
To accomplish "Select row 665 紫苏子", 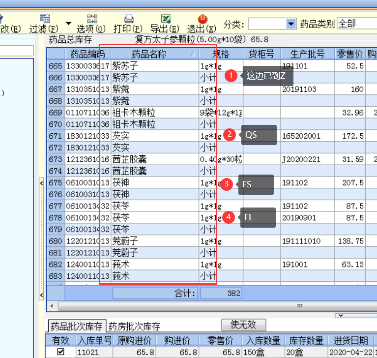I will tap(211, 66).
